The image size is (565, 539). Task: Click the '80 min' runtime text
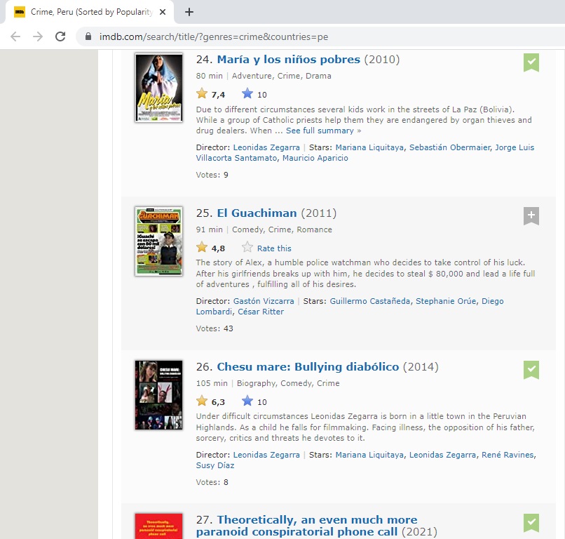click(x=209, y=76)
